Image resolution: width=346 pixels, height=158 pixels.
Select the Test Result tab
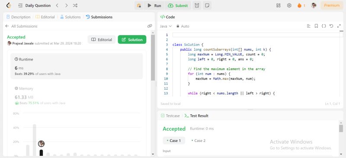[196, 116]
